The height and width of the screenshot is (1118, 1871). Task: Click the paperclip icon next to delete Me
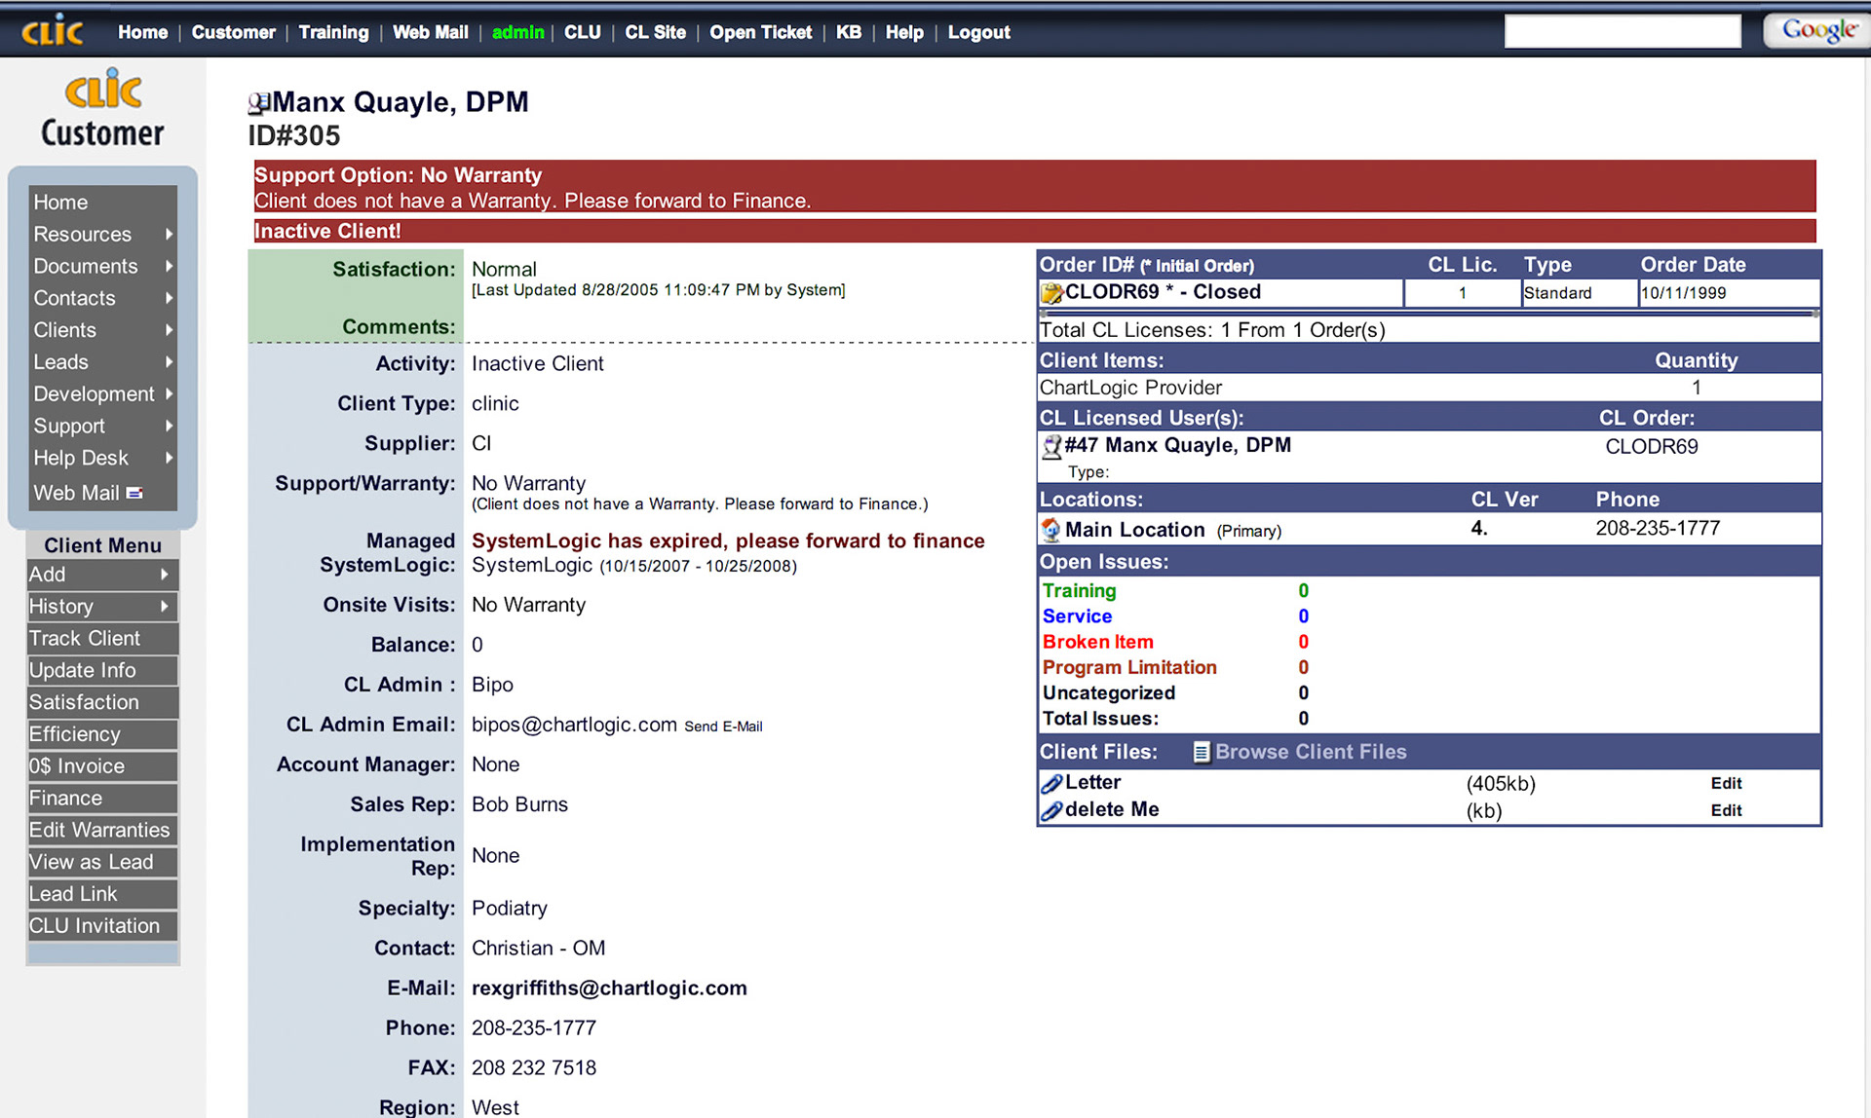point(1051,811)
